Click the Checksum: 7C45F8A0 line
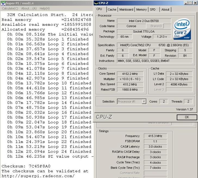 [26, 166]
